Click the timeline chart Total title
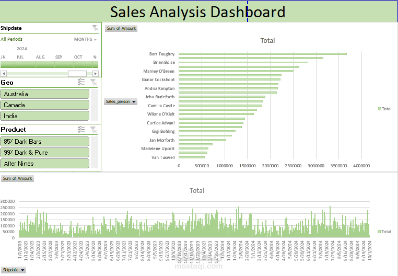 pos(197,190)
